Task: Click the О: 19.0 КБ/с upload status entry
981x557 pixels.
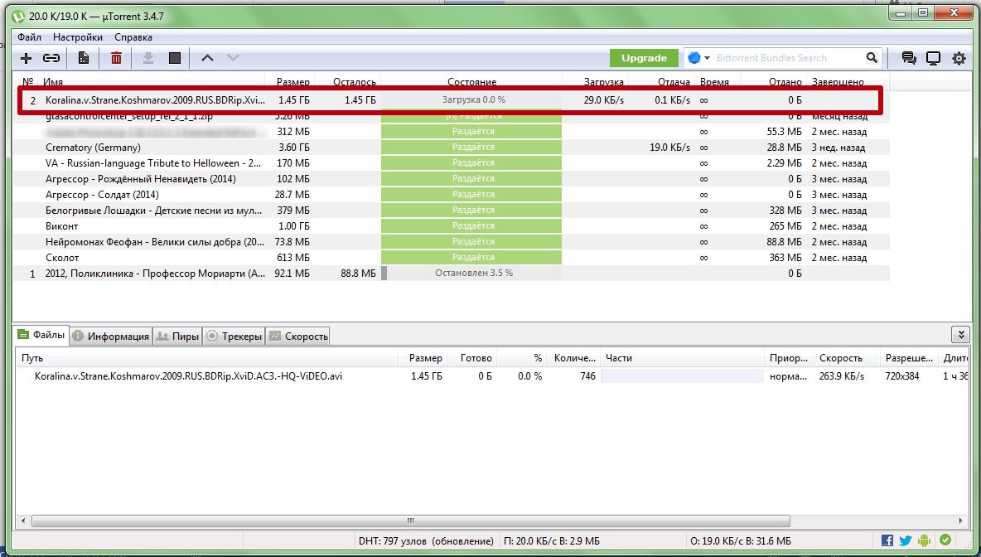Action: 740,540
